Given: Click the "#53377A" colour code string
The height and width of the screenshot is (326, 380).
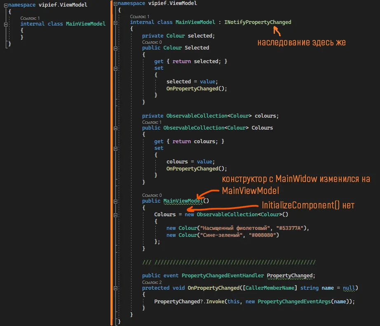Looking at the screenshot, I should (x=290, y=228).
